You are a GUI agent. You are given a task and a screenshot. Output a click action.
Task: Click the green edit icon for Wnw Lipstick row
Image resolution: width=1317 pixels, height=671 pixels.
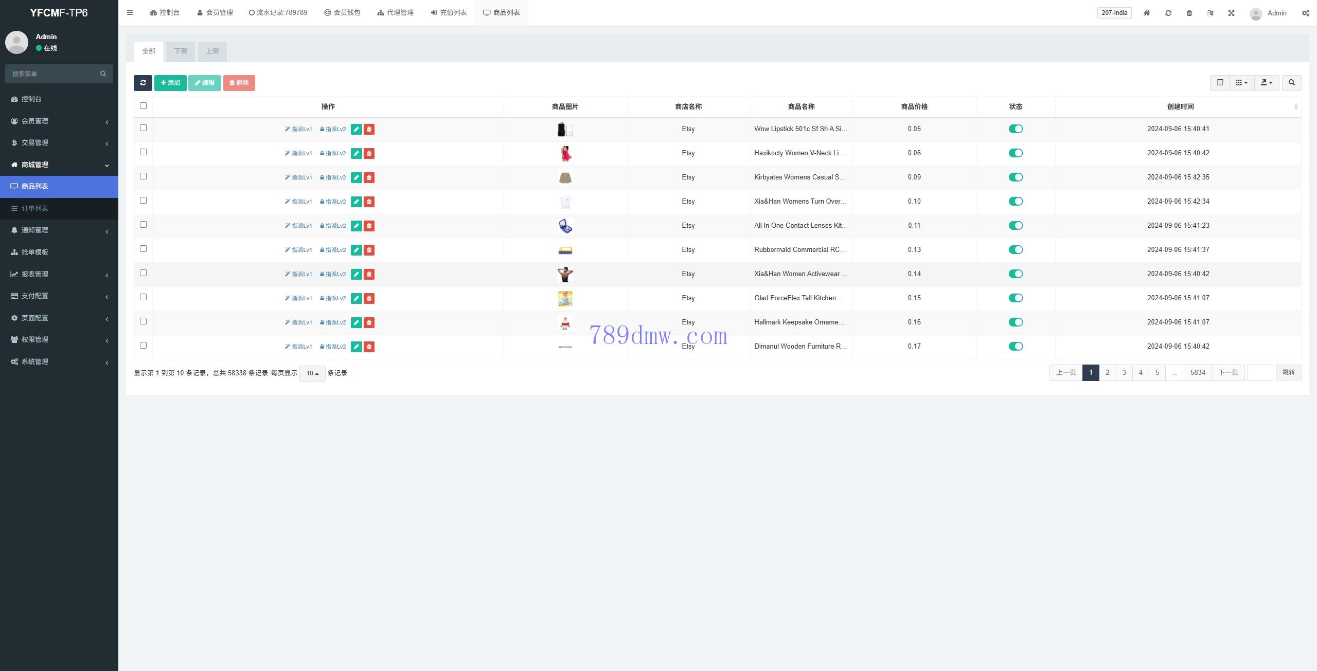coord(356,129)
